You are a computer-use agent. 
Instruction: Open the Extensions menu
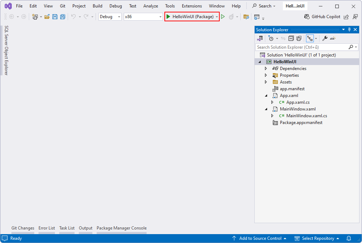click(x=192, y=6)
